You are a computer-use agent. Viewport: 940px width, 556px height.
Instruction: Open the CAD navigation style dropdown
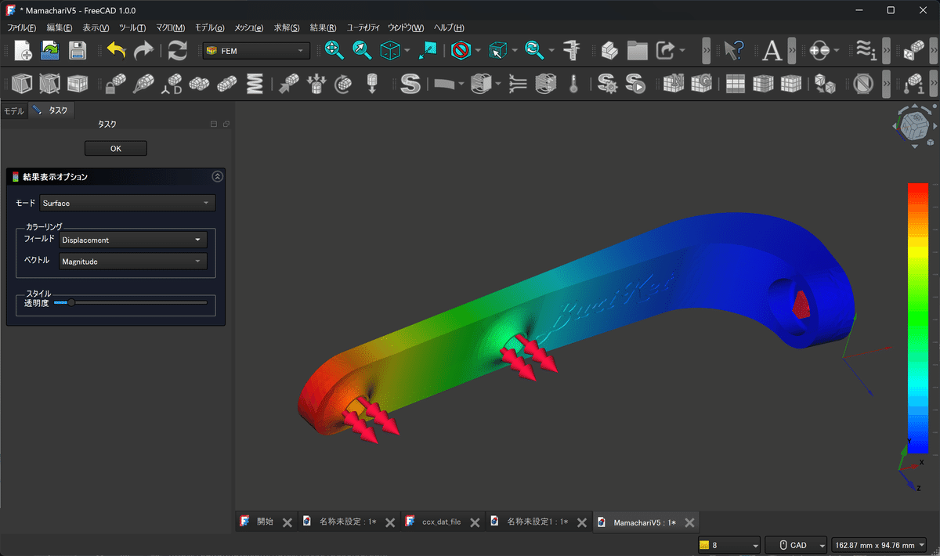pyautogui.click(x=797, y=545)
